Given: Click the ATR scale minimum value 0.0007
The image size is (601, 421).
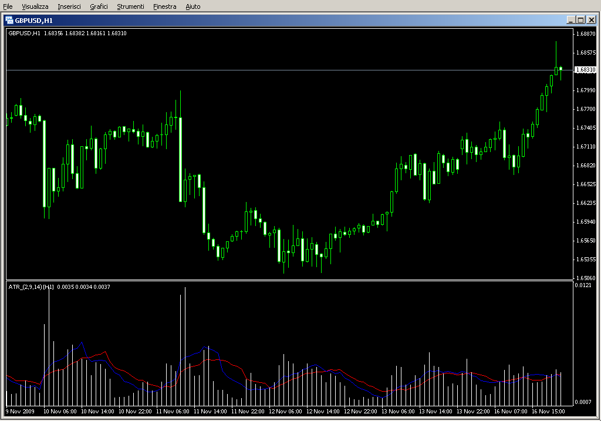Looking at the screenshot, I should [583, 402].
